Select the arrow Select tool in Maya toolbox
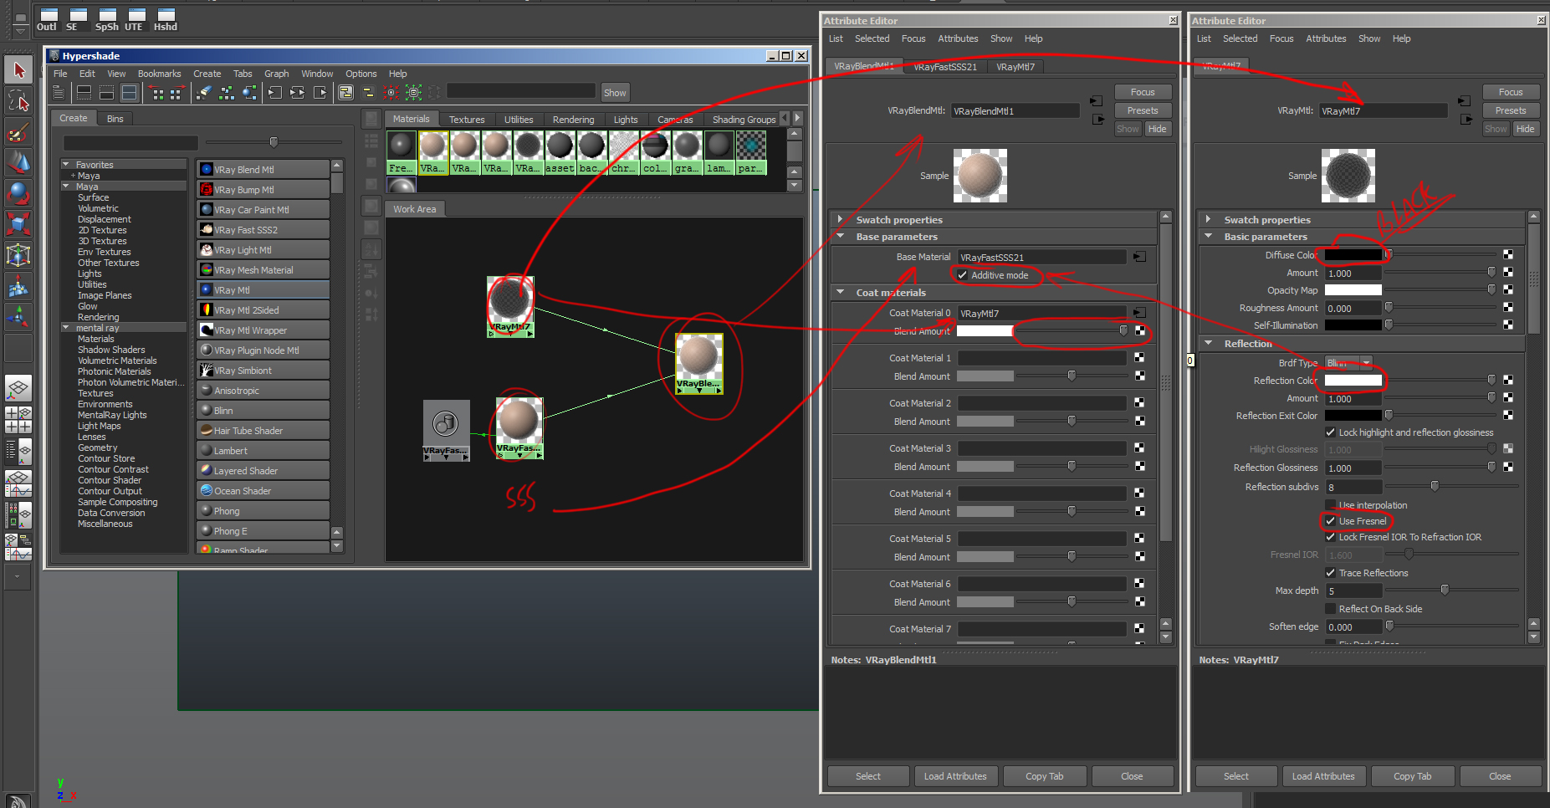Screen dimensions: 1550x808 [18, 70]
